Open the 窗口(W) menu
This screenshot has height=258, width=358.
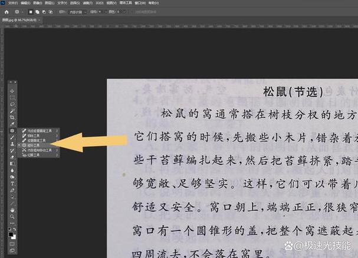click(140, 3)
